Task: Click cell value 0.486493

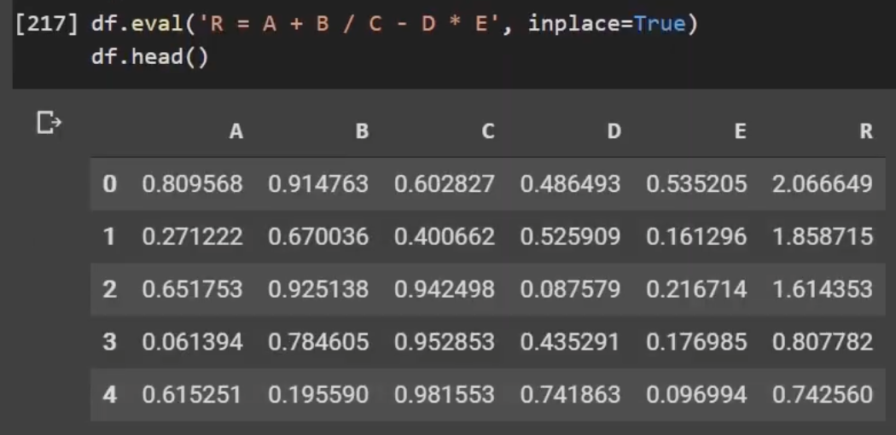Action: tap(570, 184)
